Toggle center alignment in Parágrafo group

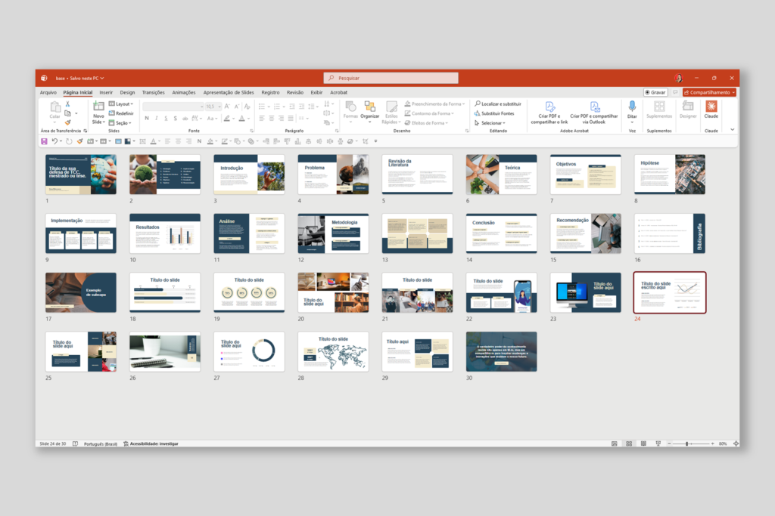click(x=272, y=119)
